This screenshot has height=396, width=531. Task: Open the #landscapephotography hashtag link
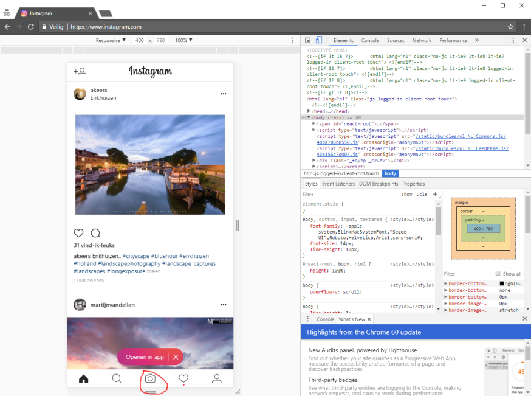129,263
